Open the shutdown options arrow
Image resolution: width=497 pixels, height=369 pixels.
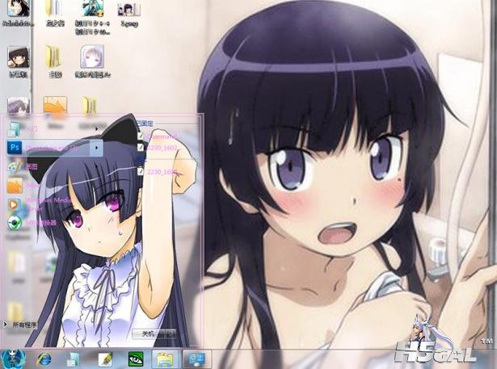click(171, 333)
